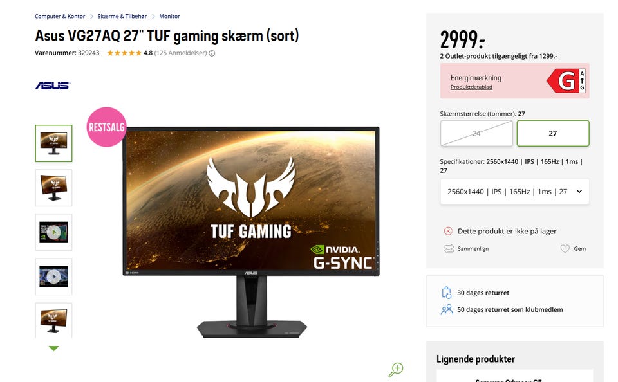Expand more thumbnails with green down arrow
The height and width of the screenshot is (382, 618).
[53, 349]
